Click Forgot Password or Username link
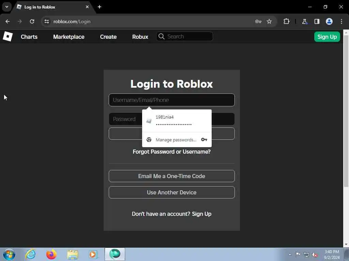The width and height of the screenshot is (349, 261). point(172,152)
